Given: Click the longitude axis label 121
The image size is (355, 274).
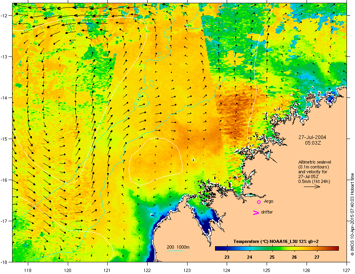Looking at the screenshot, I should point(107,270).
